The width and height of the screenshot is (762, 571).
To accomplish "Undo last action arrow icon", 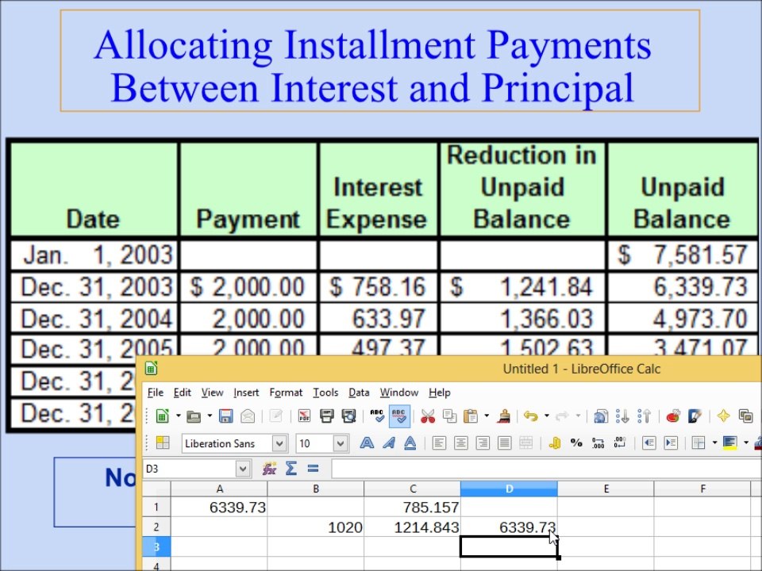I will pos(531,416).
